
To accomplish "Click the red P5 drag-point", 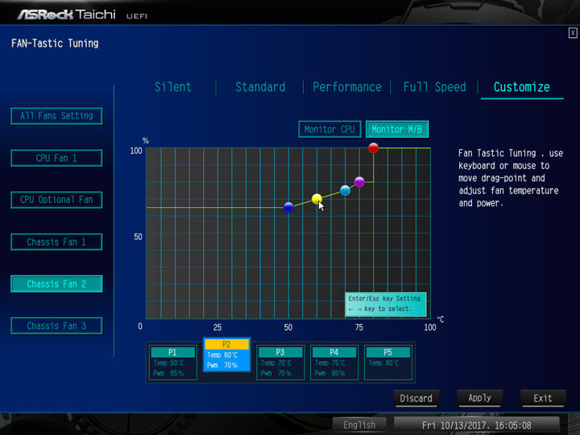I will click(374, 148).
